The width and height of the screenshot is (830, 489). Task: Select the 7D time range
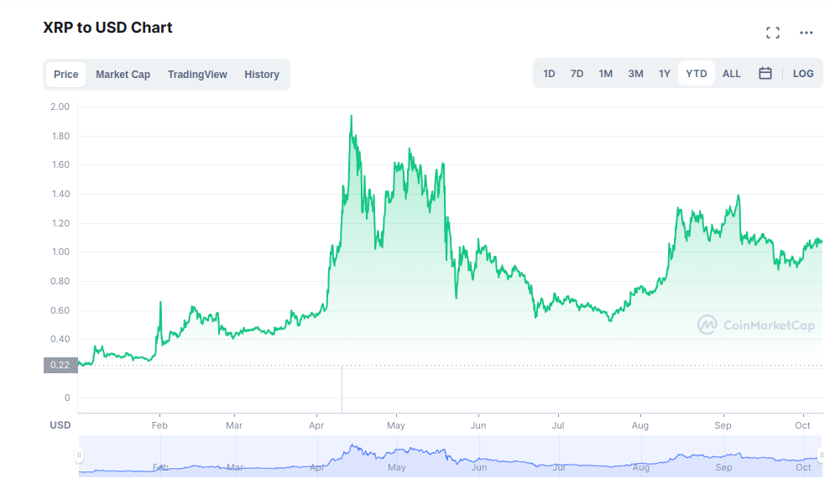(x=577, y=73)
